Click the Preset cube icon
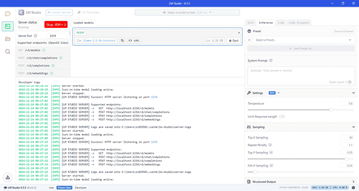 click(250, 31)
